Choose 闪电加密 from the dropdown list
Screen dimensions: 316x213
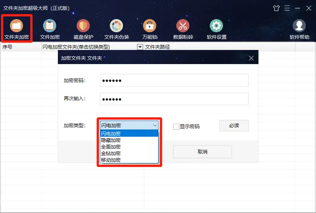129,134
